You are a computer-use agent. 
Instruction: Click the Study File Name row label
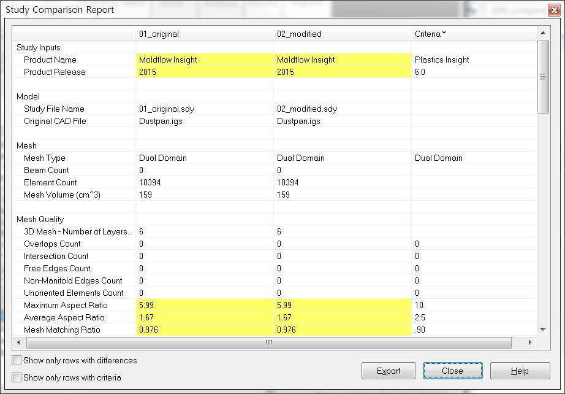54,109
